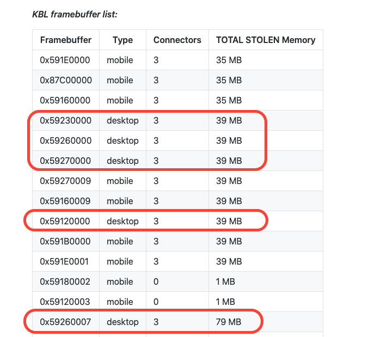Click framebuffer cell 0x591B0000
This screenshot has width=381, height=337.
click(x=65, y=241)
